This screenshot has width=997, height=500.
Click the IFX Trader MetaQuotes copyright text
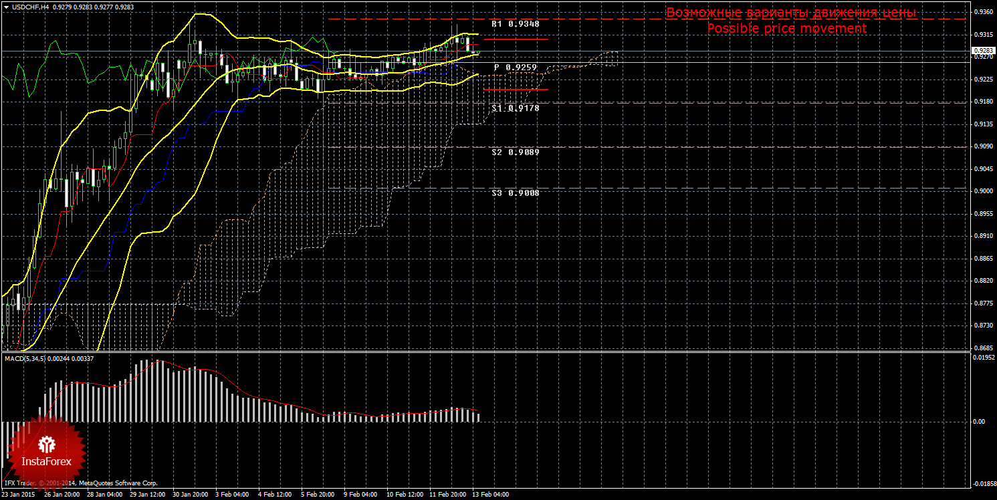pos(80,483)
